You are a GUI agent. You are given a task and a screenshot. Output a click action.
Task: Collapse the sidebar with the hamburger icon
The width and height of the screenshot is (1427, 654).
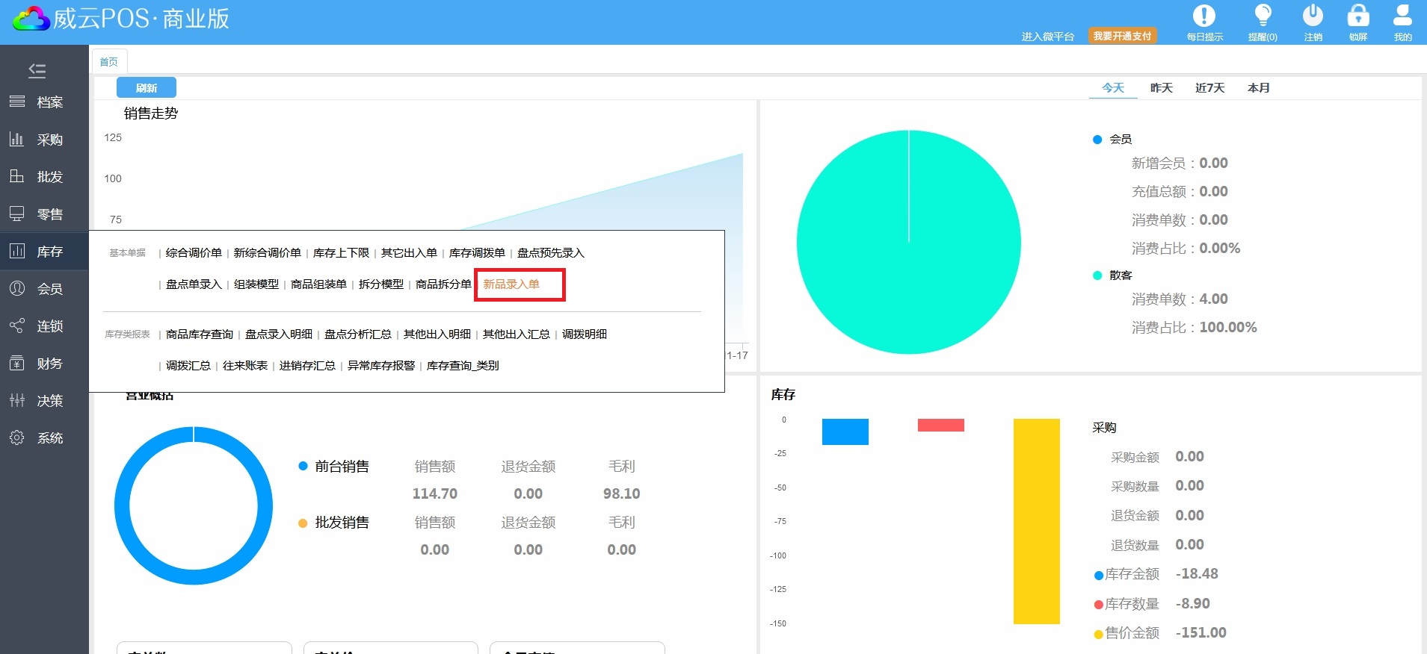pos(37,71)
